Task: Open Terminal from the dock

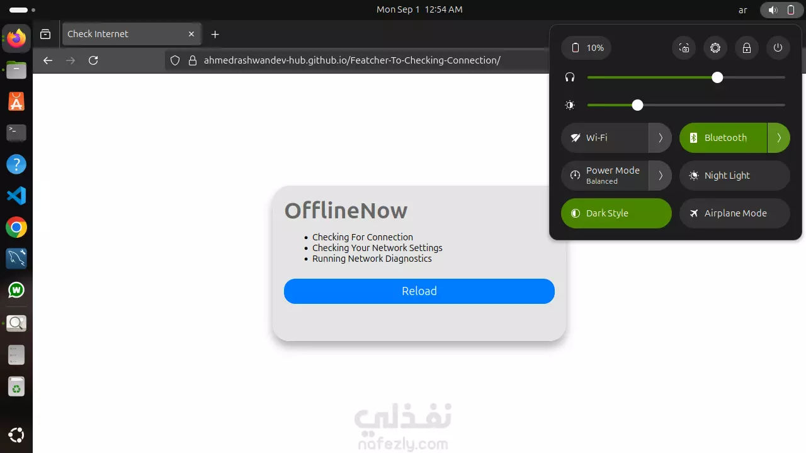Action: coord(16,133)
